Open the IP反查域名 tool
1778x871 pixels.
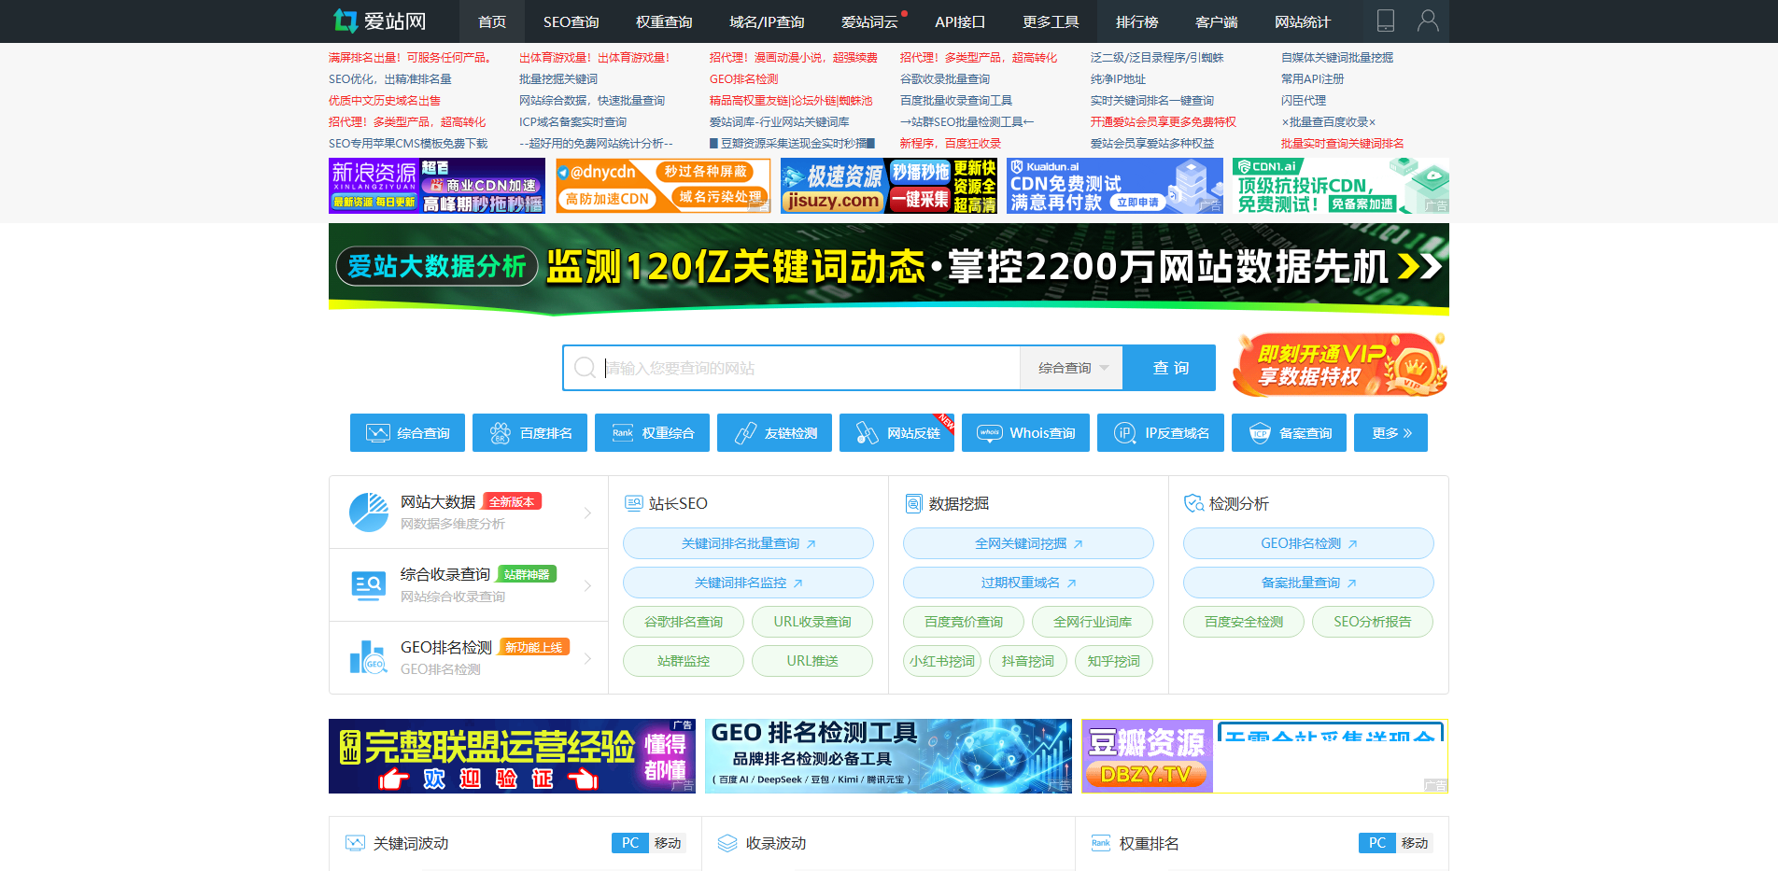pyautogui.click(x=1161, y=432)
